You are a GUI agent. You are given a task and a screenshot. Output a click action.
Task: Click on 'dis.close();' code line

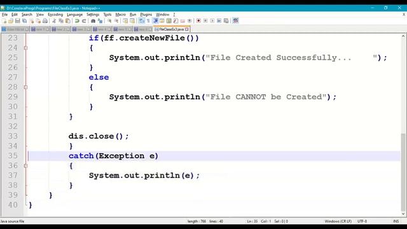99,136
